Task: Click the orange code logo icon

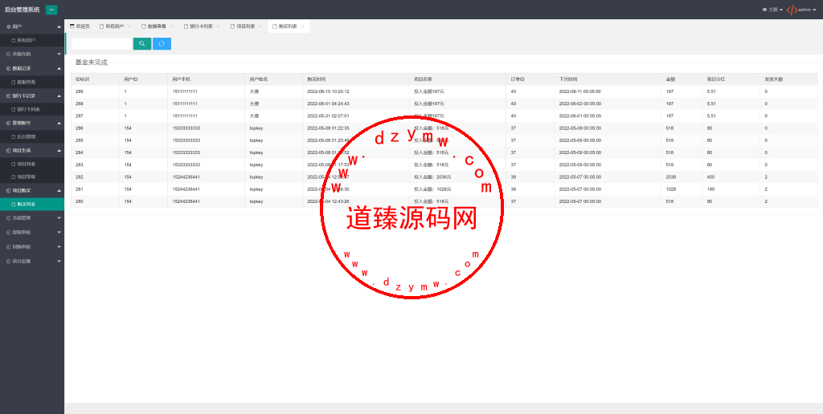Action: pos(792,10)
